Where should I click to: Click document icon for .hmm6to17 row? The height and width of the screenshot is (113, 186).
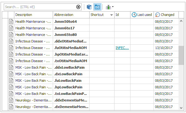(x=11, y=28)
